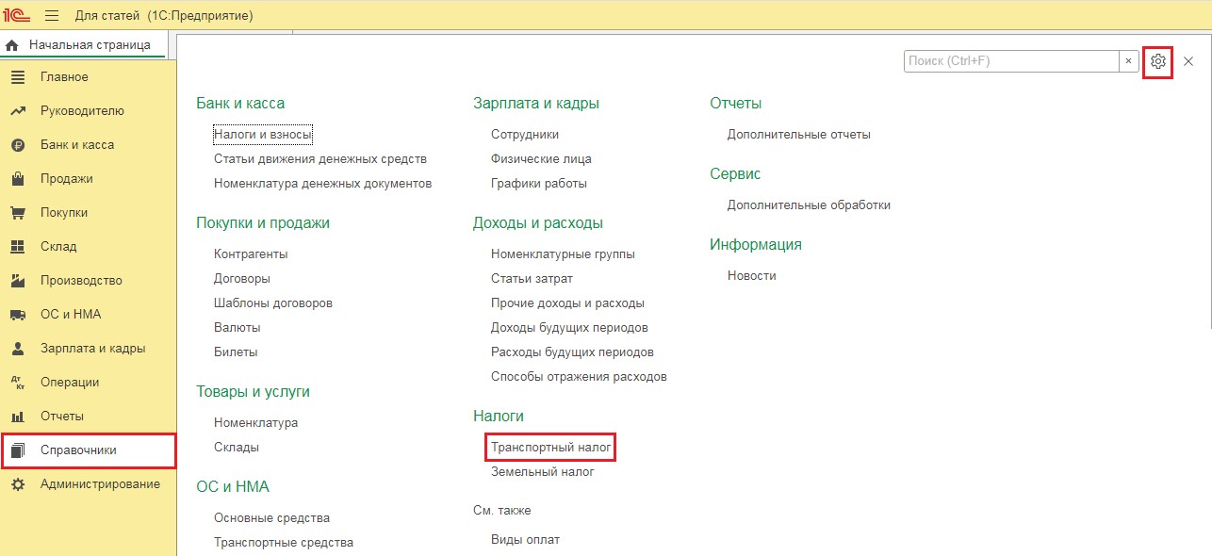
Task: Clear the search field with x button
Action: click(x=1129, y=61)
